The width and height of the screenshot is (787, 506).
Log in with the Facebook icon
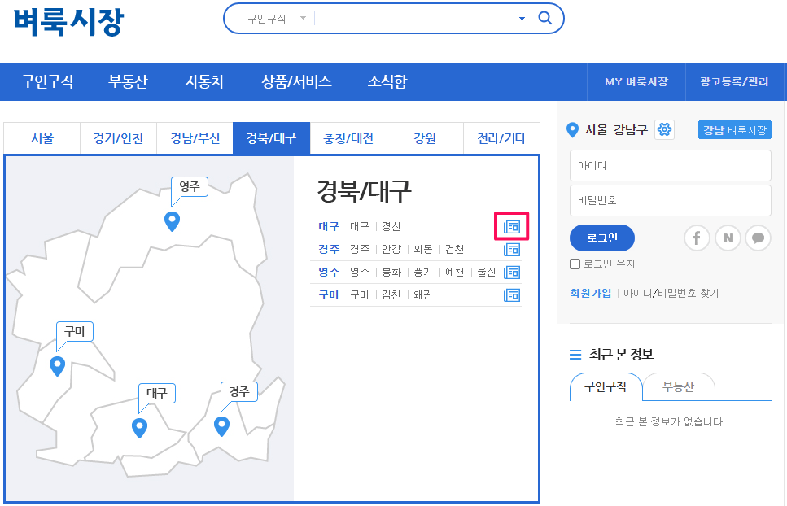(x=697, y=238)
